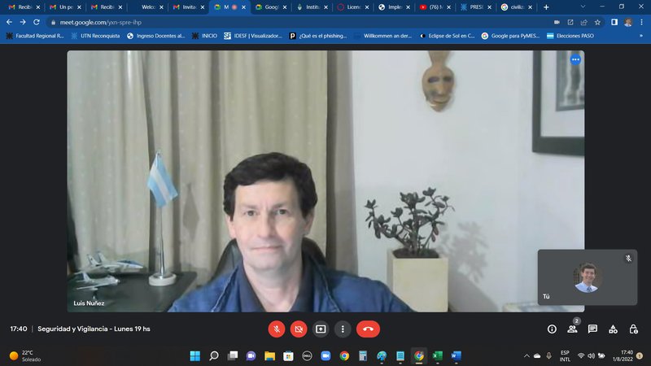Show hidden system tray icons
Screen dimensions: 651x366
(526, 355)
